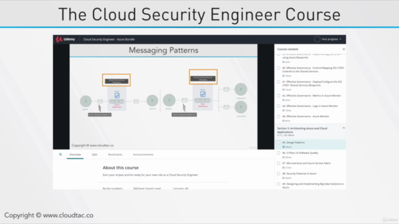Check lecture 44 Azure Monitor checkbox

279,116
